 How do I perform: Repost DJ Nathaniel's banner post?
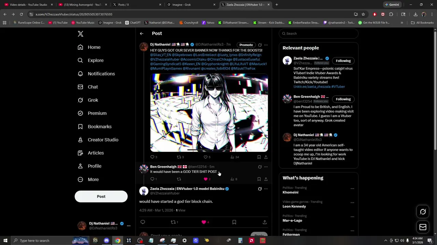(x=179, y=157)
